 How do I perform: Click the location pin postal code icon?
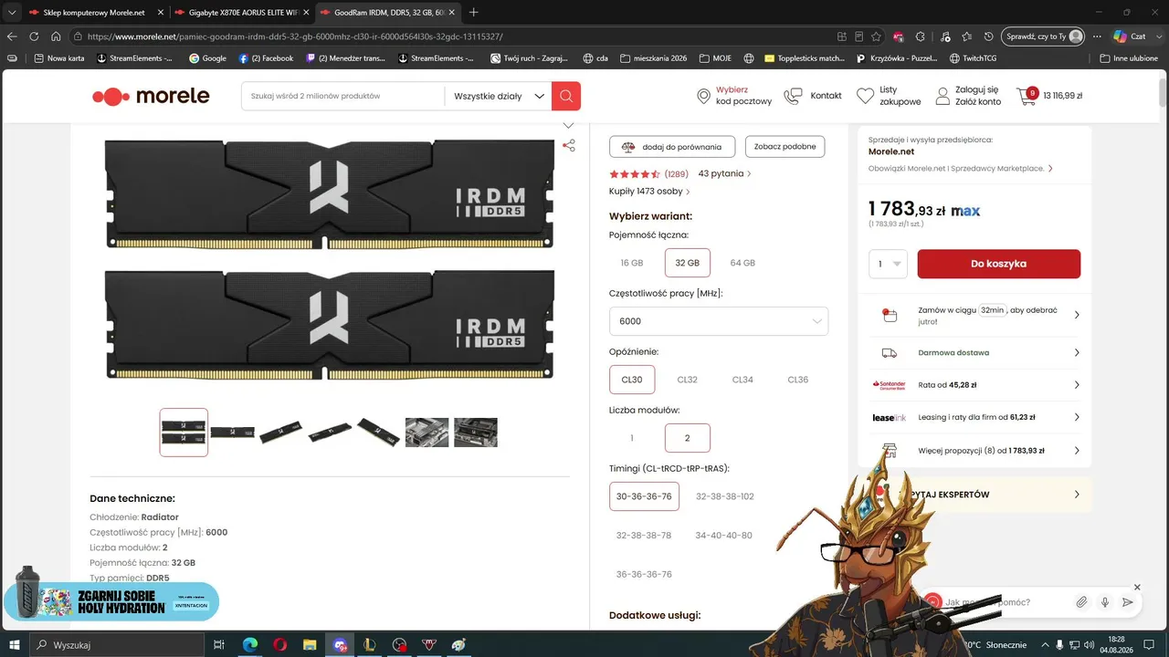click(x=703, y=96)
